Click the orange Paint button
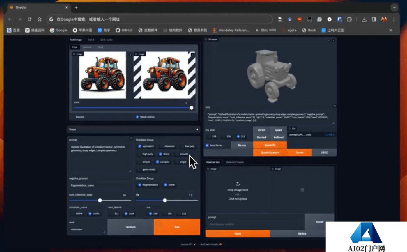 (238, 234)
